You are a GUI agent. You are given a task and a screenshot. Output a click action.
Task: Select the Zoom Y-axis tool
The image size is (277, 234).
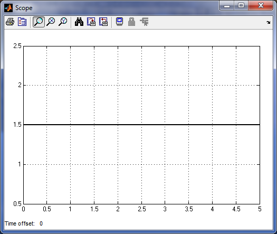[x=63, y=22]
